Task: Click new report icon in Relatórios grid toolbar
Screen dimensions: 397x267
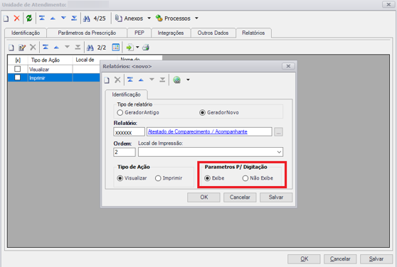Action: (x=11, y=48)
